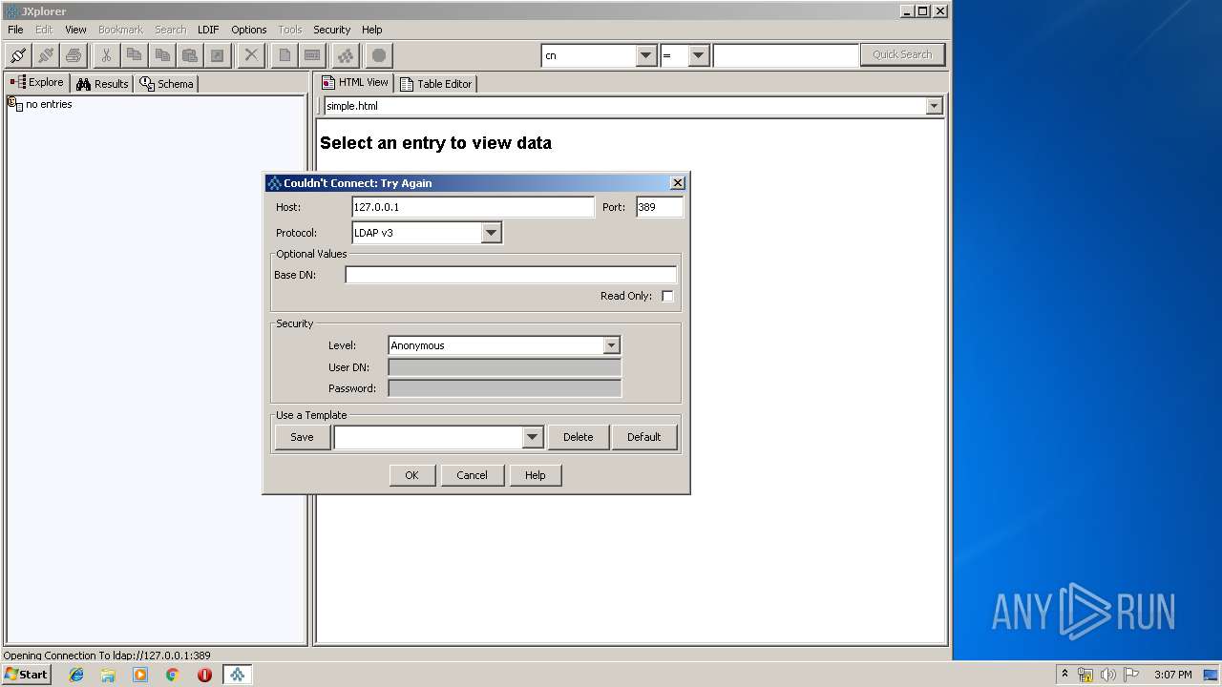
Task: Expand the template name dropdown
Action: (x=533, y=437)
